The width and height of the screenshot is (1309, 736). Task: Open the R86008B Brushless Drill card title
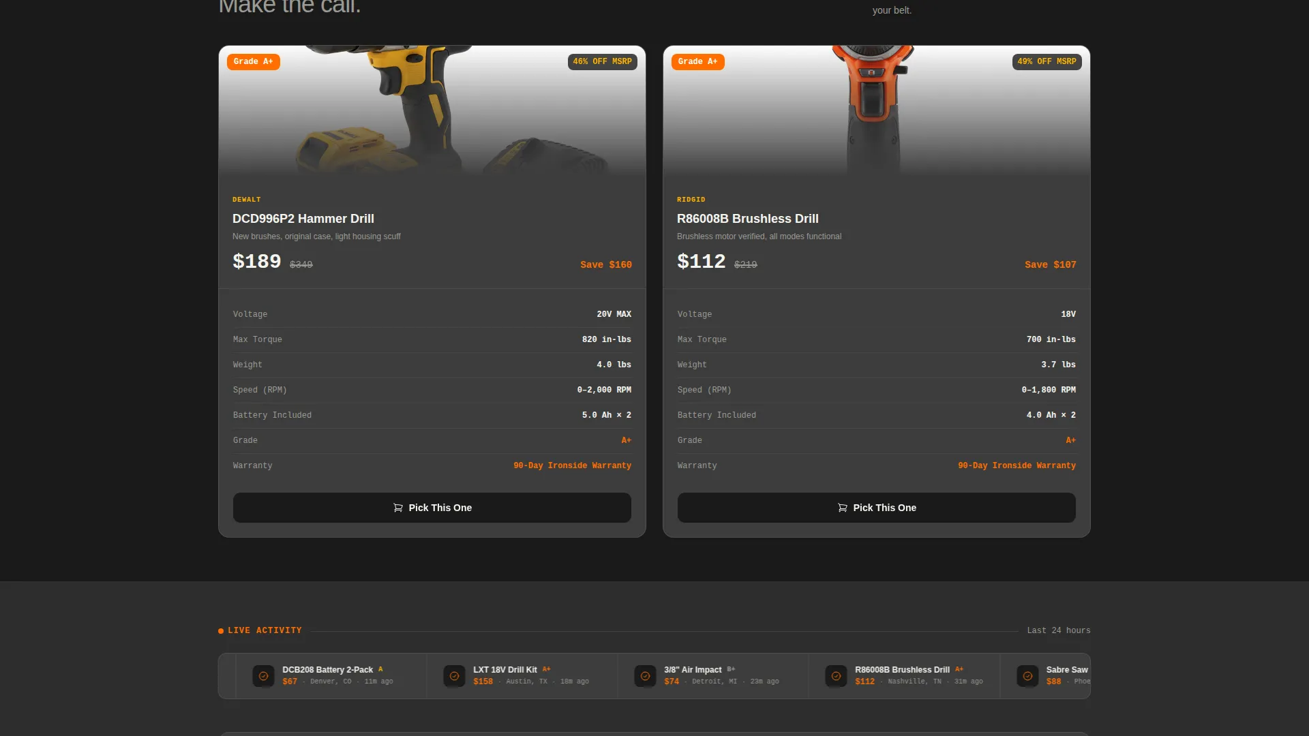pos(747,219)
